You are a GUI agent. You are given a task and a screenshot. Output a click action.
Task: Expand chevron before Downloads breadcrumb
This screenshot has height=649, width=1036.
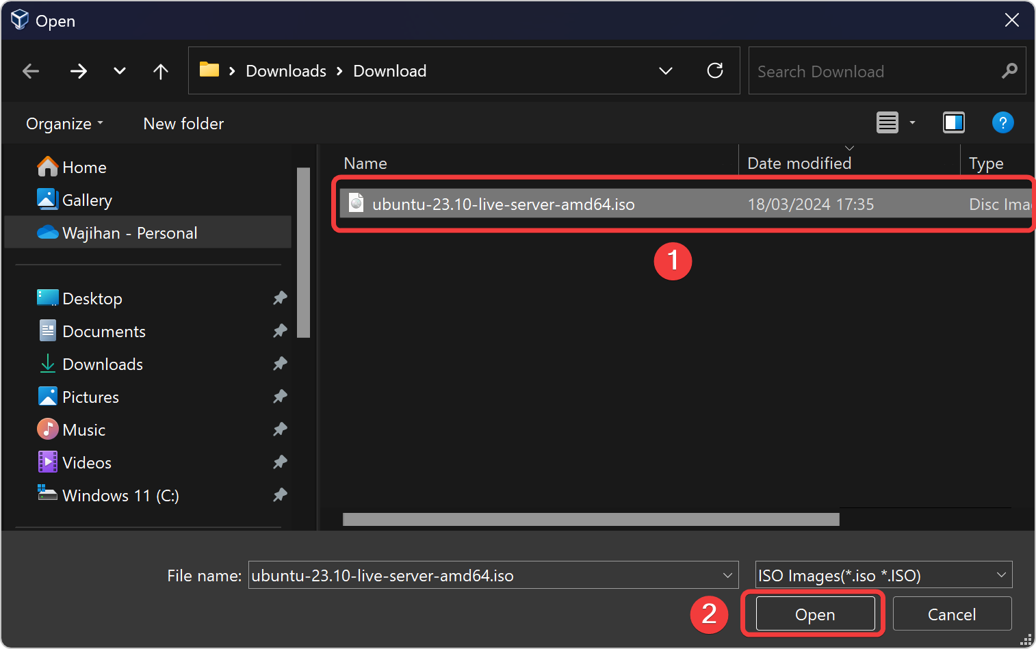click(233, 71)
